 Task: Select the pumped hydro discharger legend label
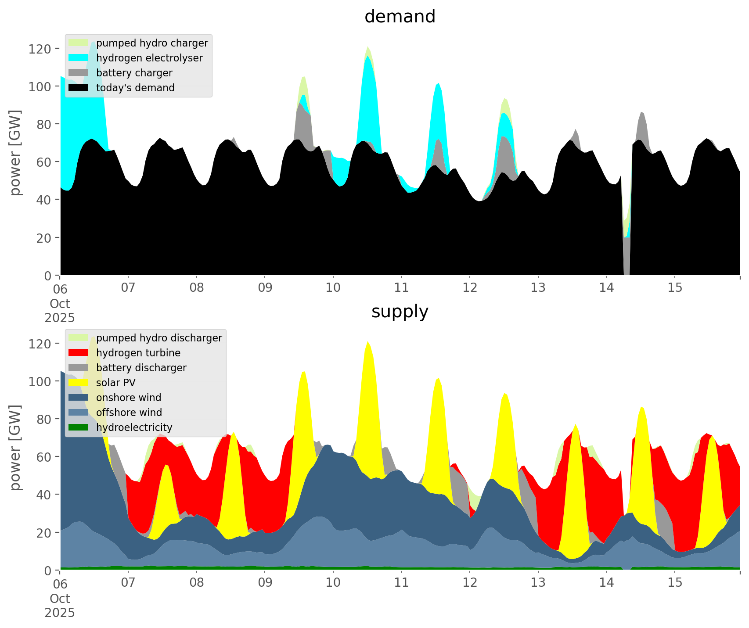[159, 338]
